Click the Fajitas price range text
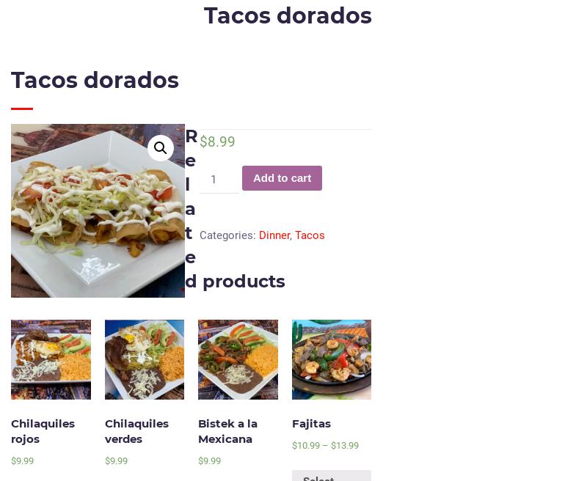The height and width of the screenshot is (481, 576). click(326, 445)
